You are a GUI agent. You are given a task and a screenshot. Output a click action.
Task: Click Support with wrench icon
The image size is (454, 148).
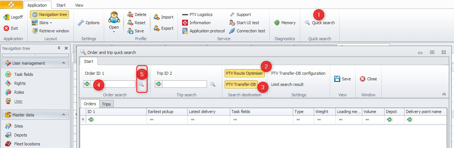pos(240,15)
